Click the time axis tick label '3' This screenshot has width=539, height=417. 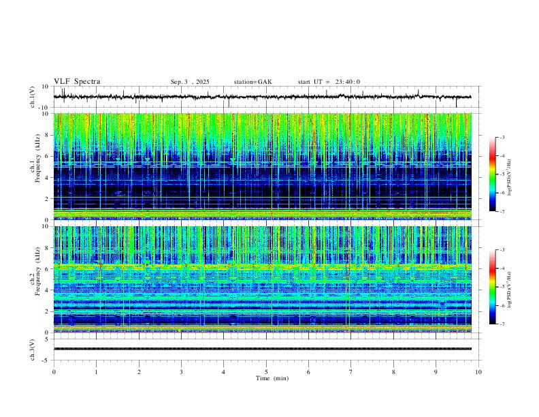[181, 372]
